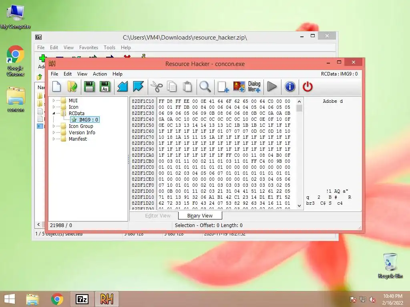Screen dimensions: 410x307
Task: Select the Recycle Bin desktop icon
Action: click(x=390, y=265)
